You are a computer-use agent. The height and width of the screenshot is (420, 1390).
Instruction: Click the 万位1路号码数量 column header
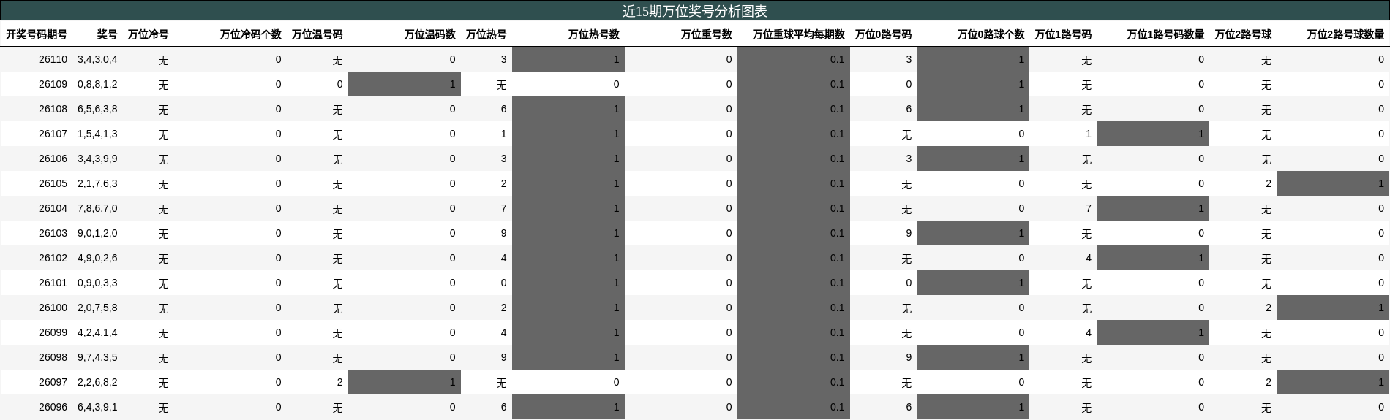click(1165, 34)
